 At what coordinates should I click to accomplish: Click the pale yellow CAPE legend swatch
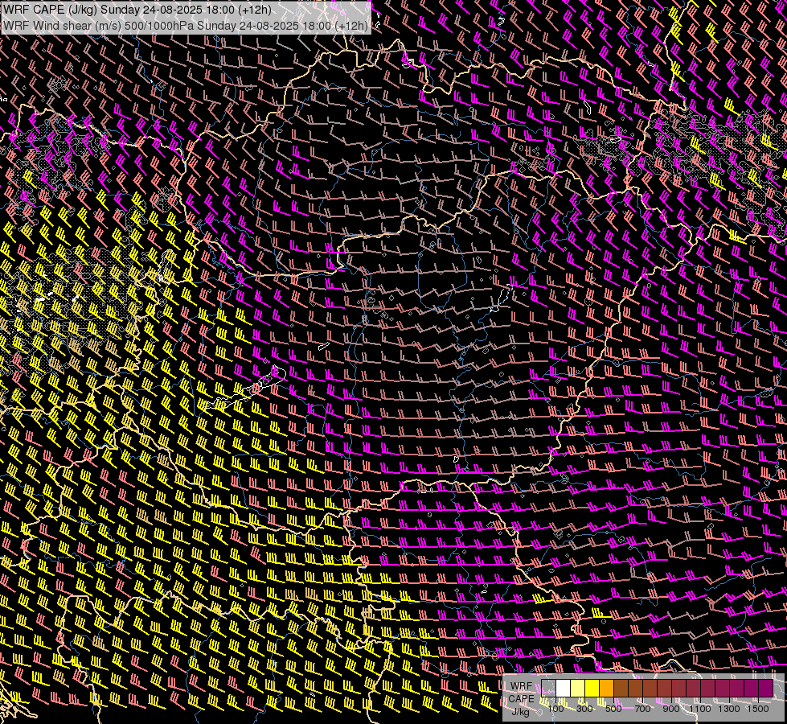[x=578, y=688]
